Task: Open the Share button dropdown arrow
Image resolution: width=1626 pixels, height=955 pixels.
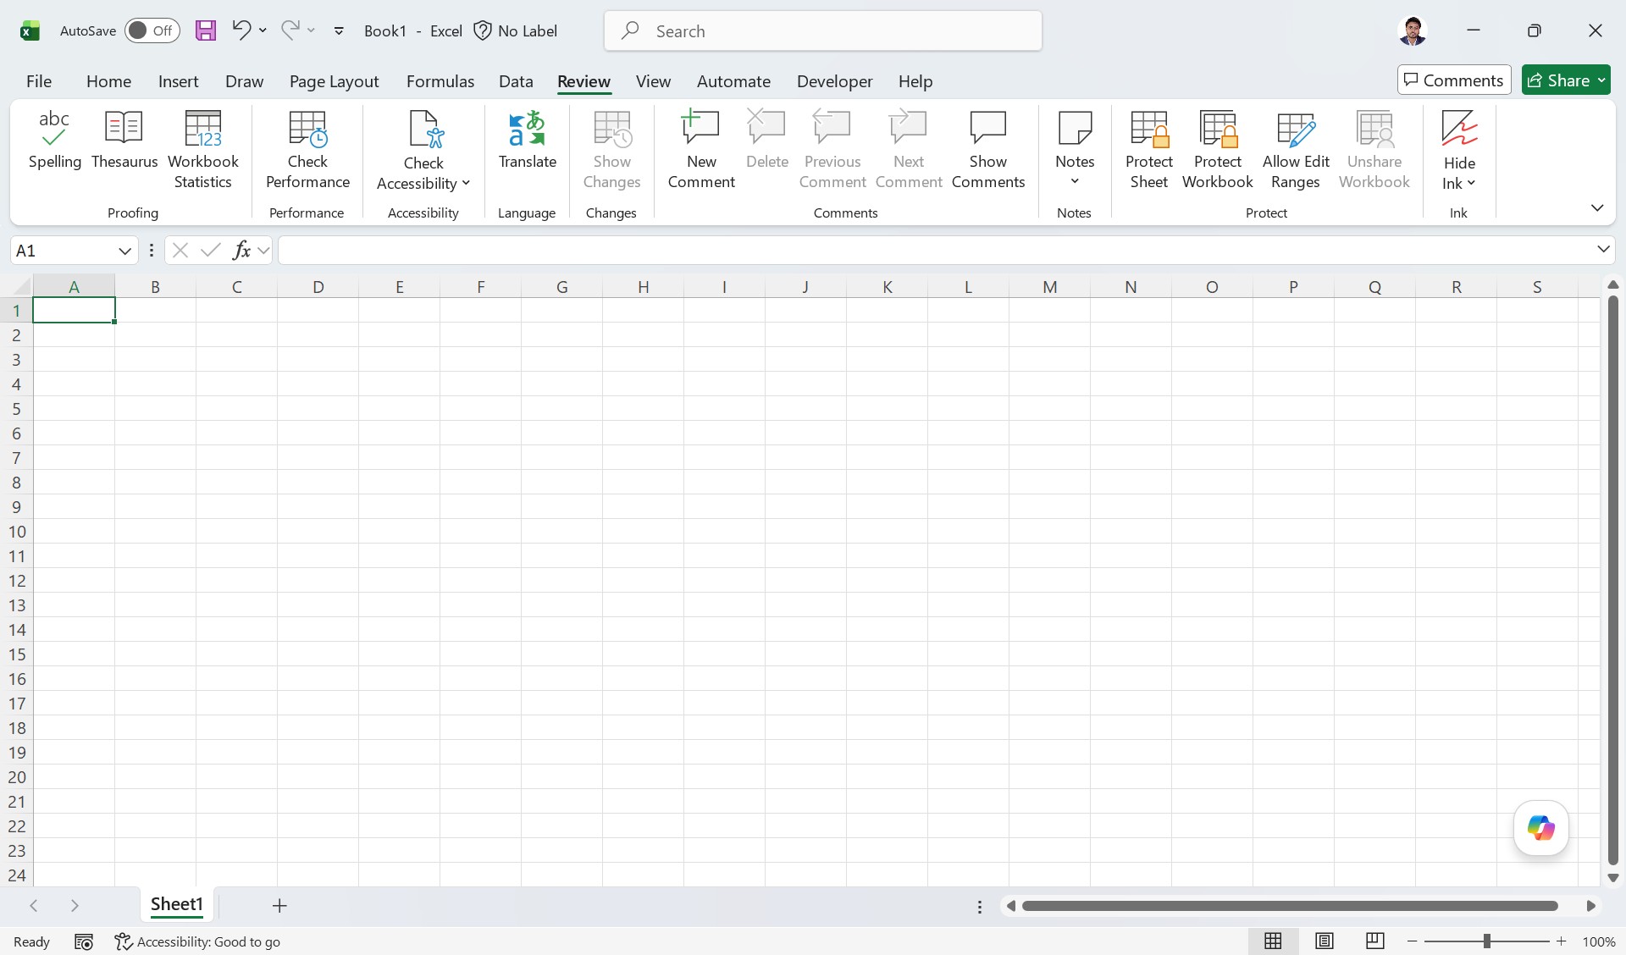Action: point(1601,80)
